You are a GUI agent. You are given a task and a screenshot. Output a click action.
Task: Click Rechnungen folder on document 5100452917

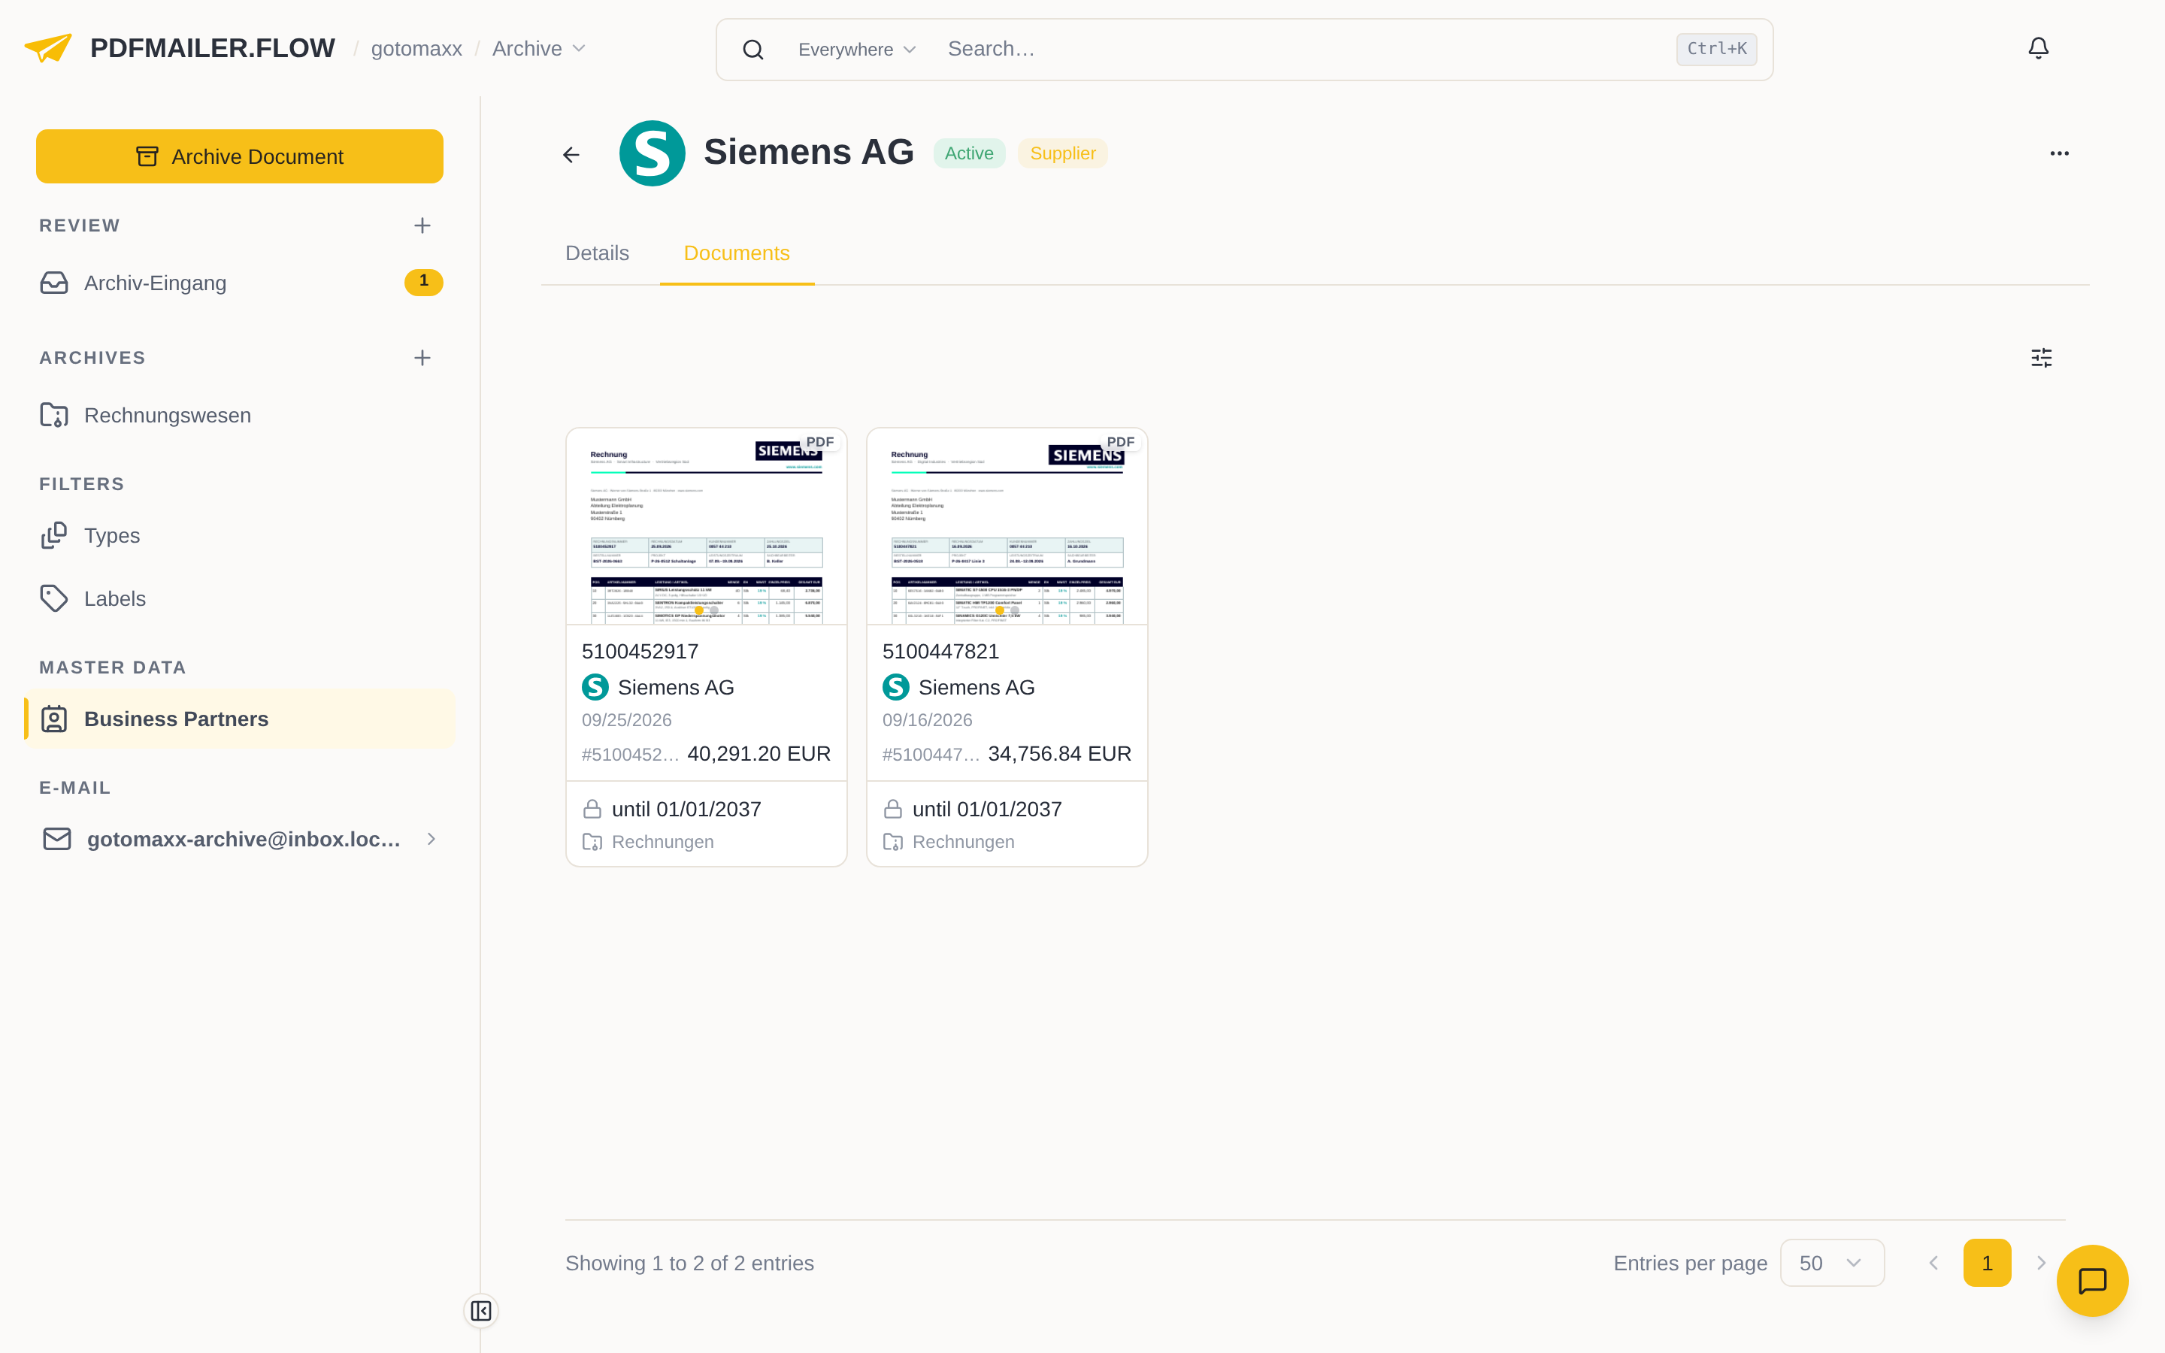648,842
